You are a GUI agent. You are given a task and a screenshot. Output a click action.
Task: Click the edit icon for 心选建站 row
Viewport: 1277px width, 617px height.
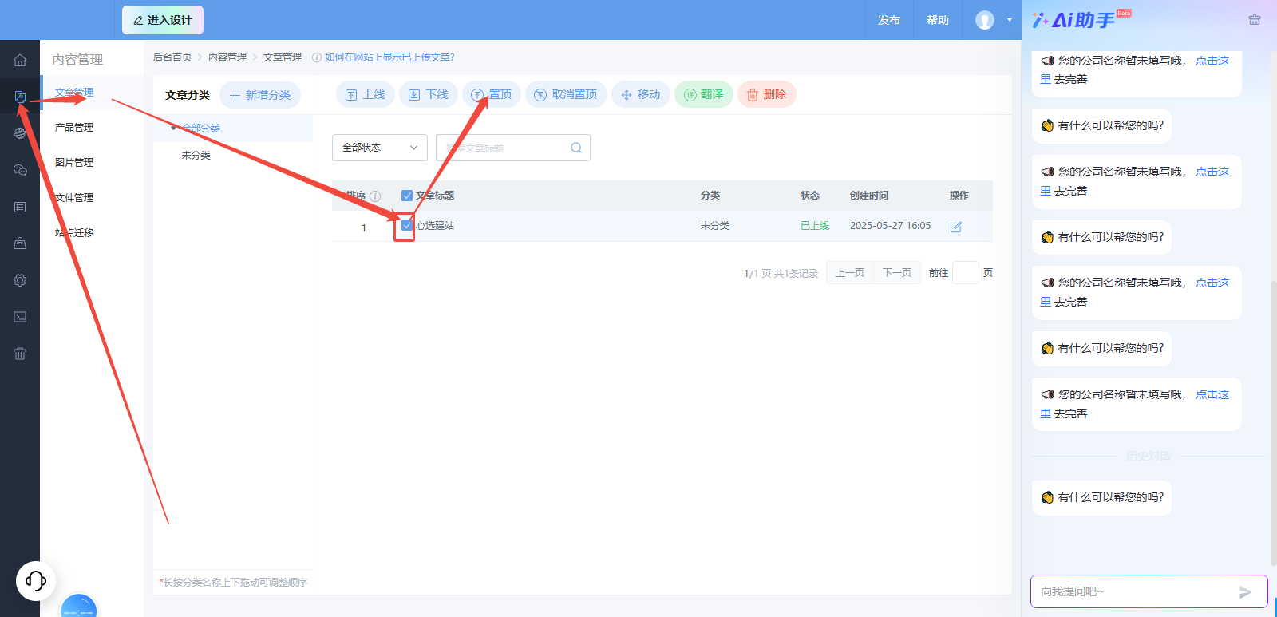click(956, 227)
